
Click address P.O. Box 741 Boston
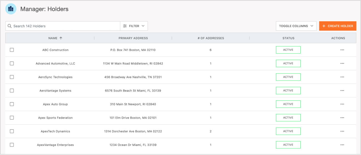pos(133,50)
